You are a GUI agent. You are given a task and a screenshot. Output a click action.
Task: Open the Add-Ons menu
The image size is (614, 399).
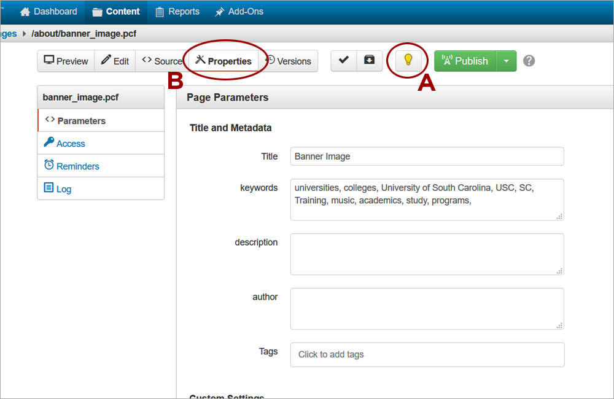point(239,12)
